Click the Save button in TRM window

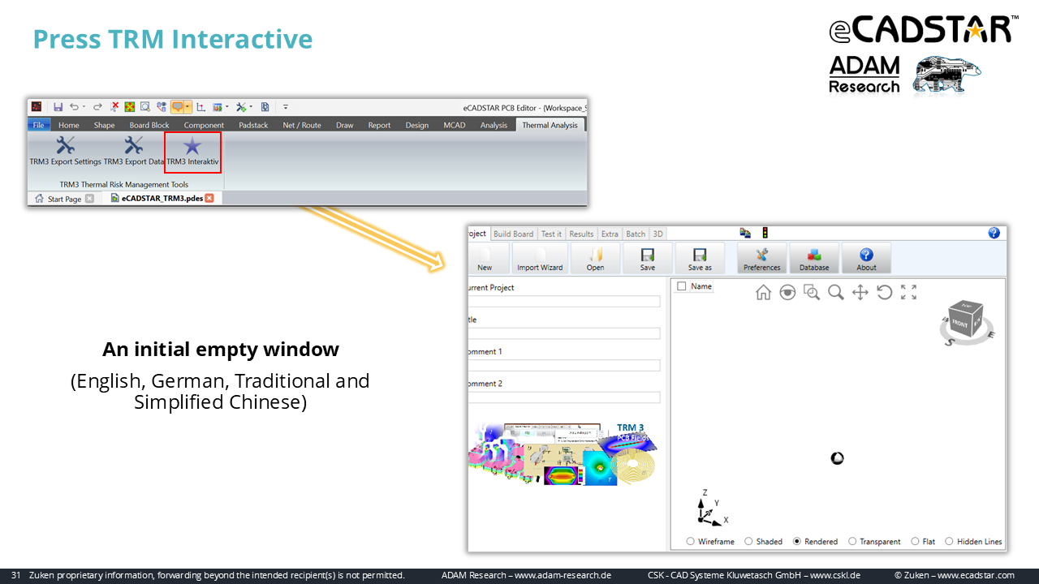647,258
